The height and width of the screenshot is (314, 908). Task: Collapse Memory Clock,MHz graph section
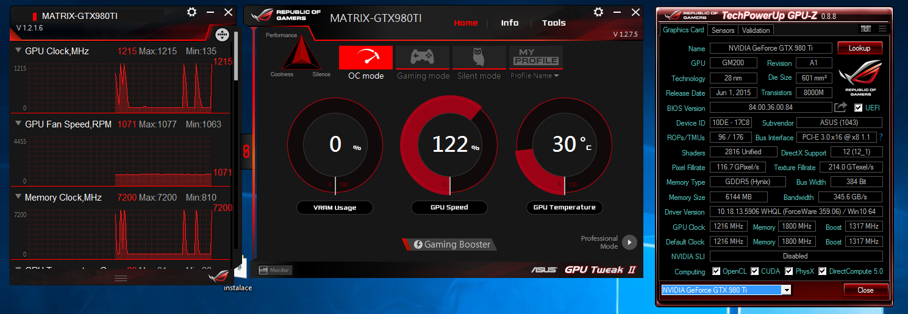tap(18, 197)
